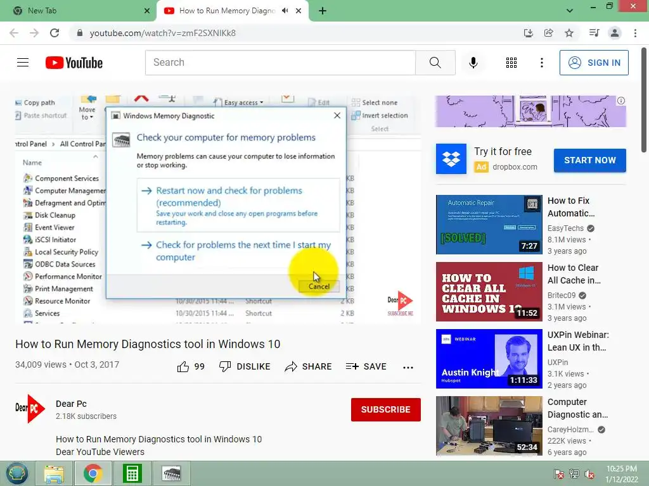The height and width of the screenshot is (486, 649).
Task: Open Computer Diagnostic video thumbnail
Action: (489, 426)
